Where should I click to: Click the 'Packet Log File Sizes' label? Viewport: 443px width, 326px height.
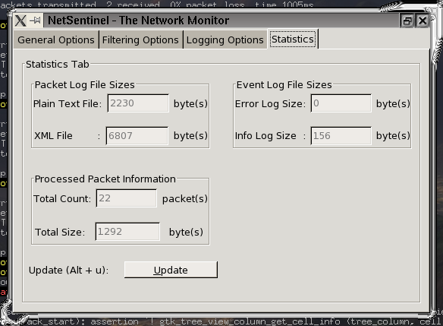(x=85, y=85)
